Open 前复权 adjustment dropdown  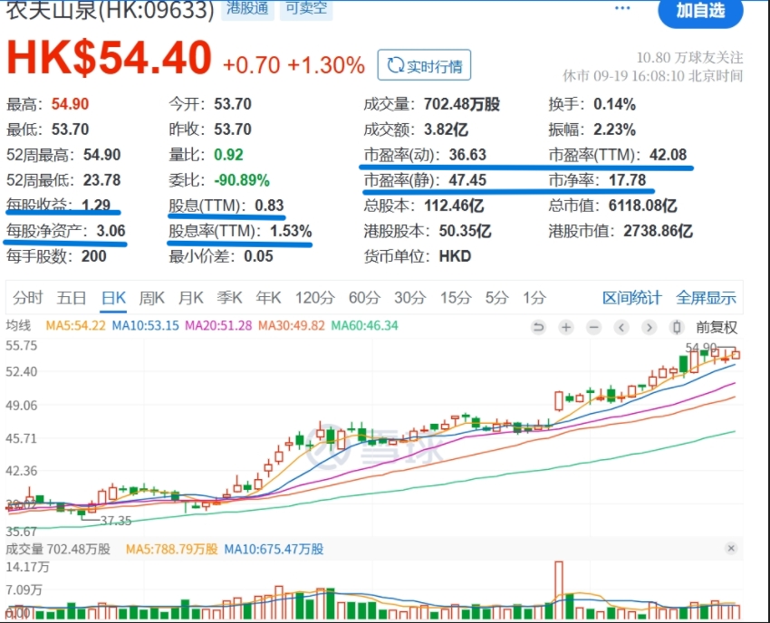click(717, 327)
